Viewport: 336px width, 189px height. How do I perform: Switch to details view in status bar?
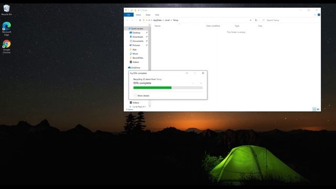[314, 109]
